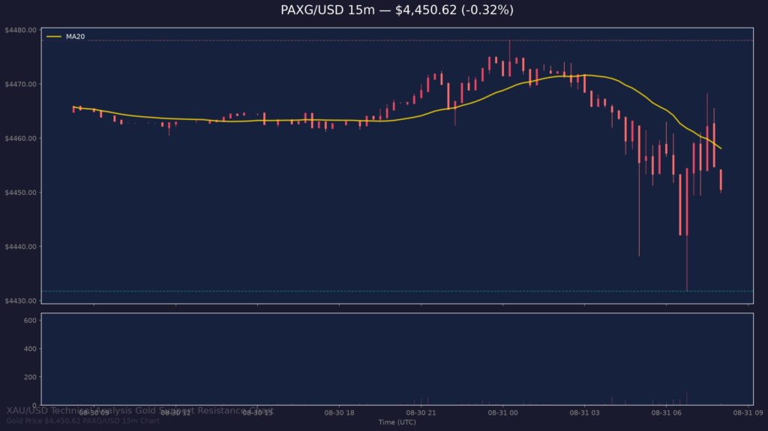Click the yellow MA20 legend line swatch
Screen dimensions: 768x431
click(54, 37)
